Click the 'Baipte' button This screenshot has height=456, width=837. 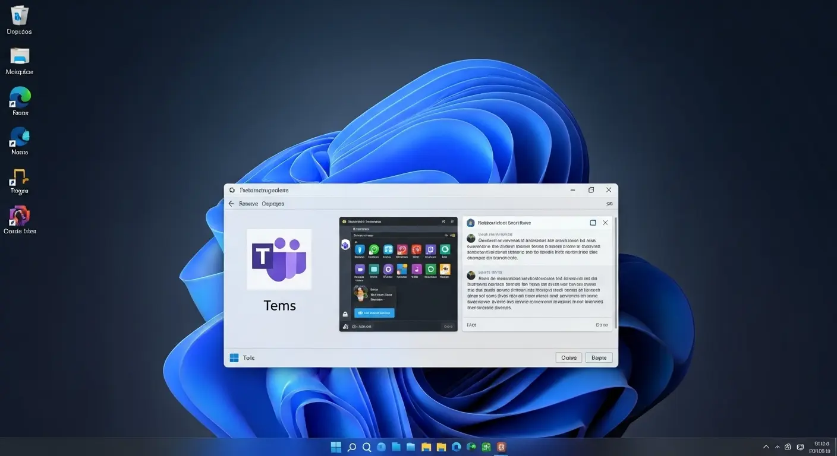pos(599,357)
